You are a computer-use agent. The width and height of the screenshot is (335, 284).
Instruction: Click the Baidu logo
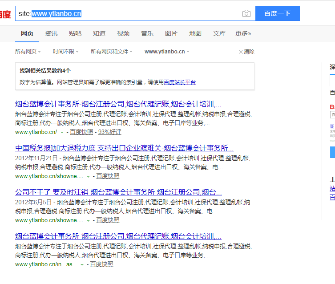[x=5, y=14]
